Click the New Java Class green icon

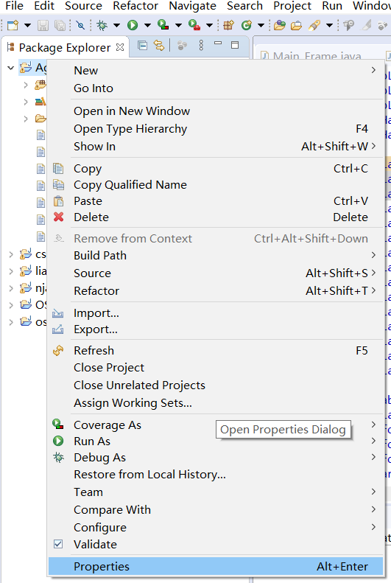point(246,25)
